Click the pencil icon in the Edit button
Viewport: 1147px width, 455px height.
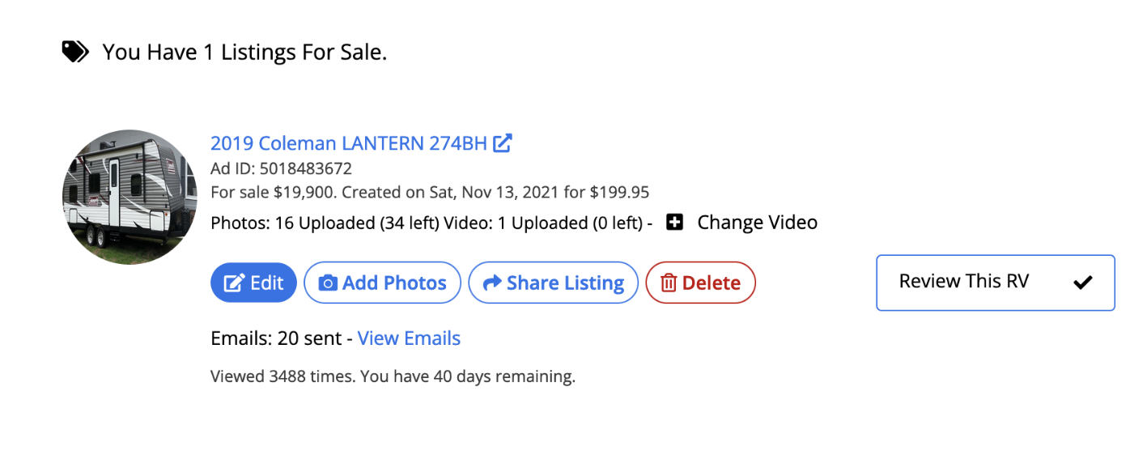tap(234, 283)
